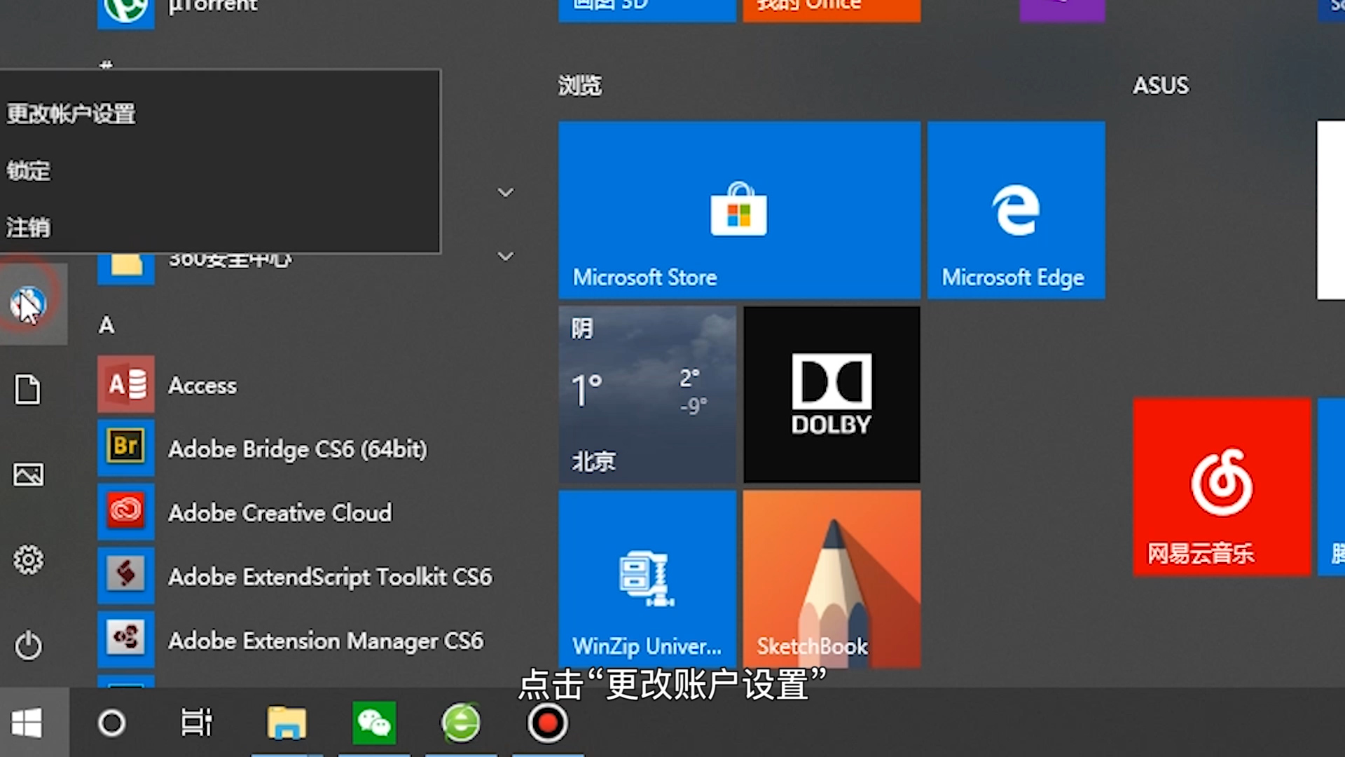Image resolution: width=1345 pixels, height=757 pixels.
Task: Click the 浏览 group title
Action: tap(580, 86)
